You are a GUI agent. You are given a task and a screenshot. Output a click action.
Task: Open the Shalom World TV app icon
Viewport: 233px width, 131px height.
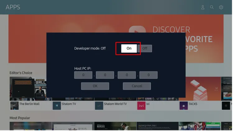click(99, 106)
